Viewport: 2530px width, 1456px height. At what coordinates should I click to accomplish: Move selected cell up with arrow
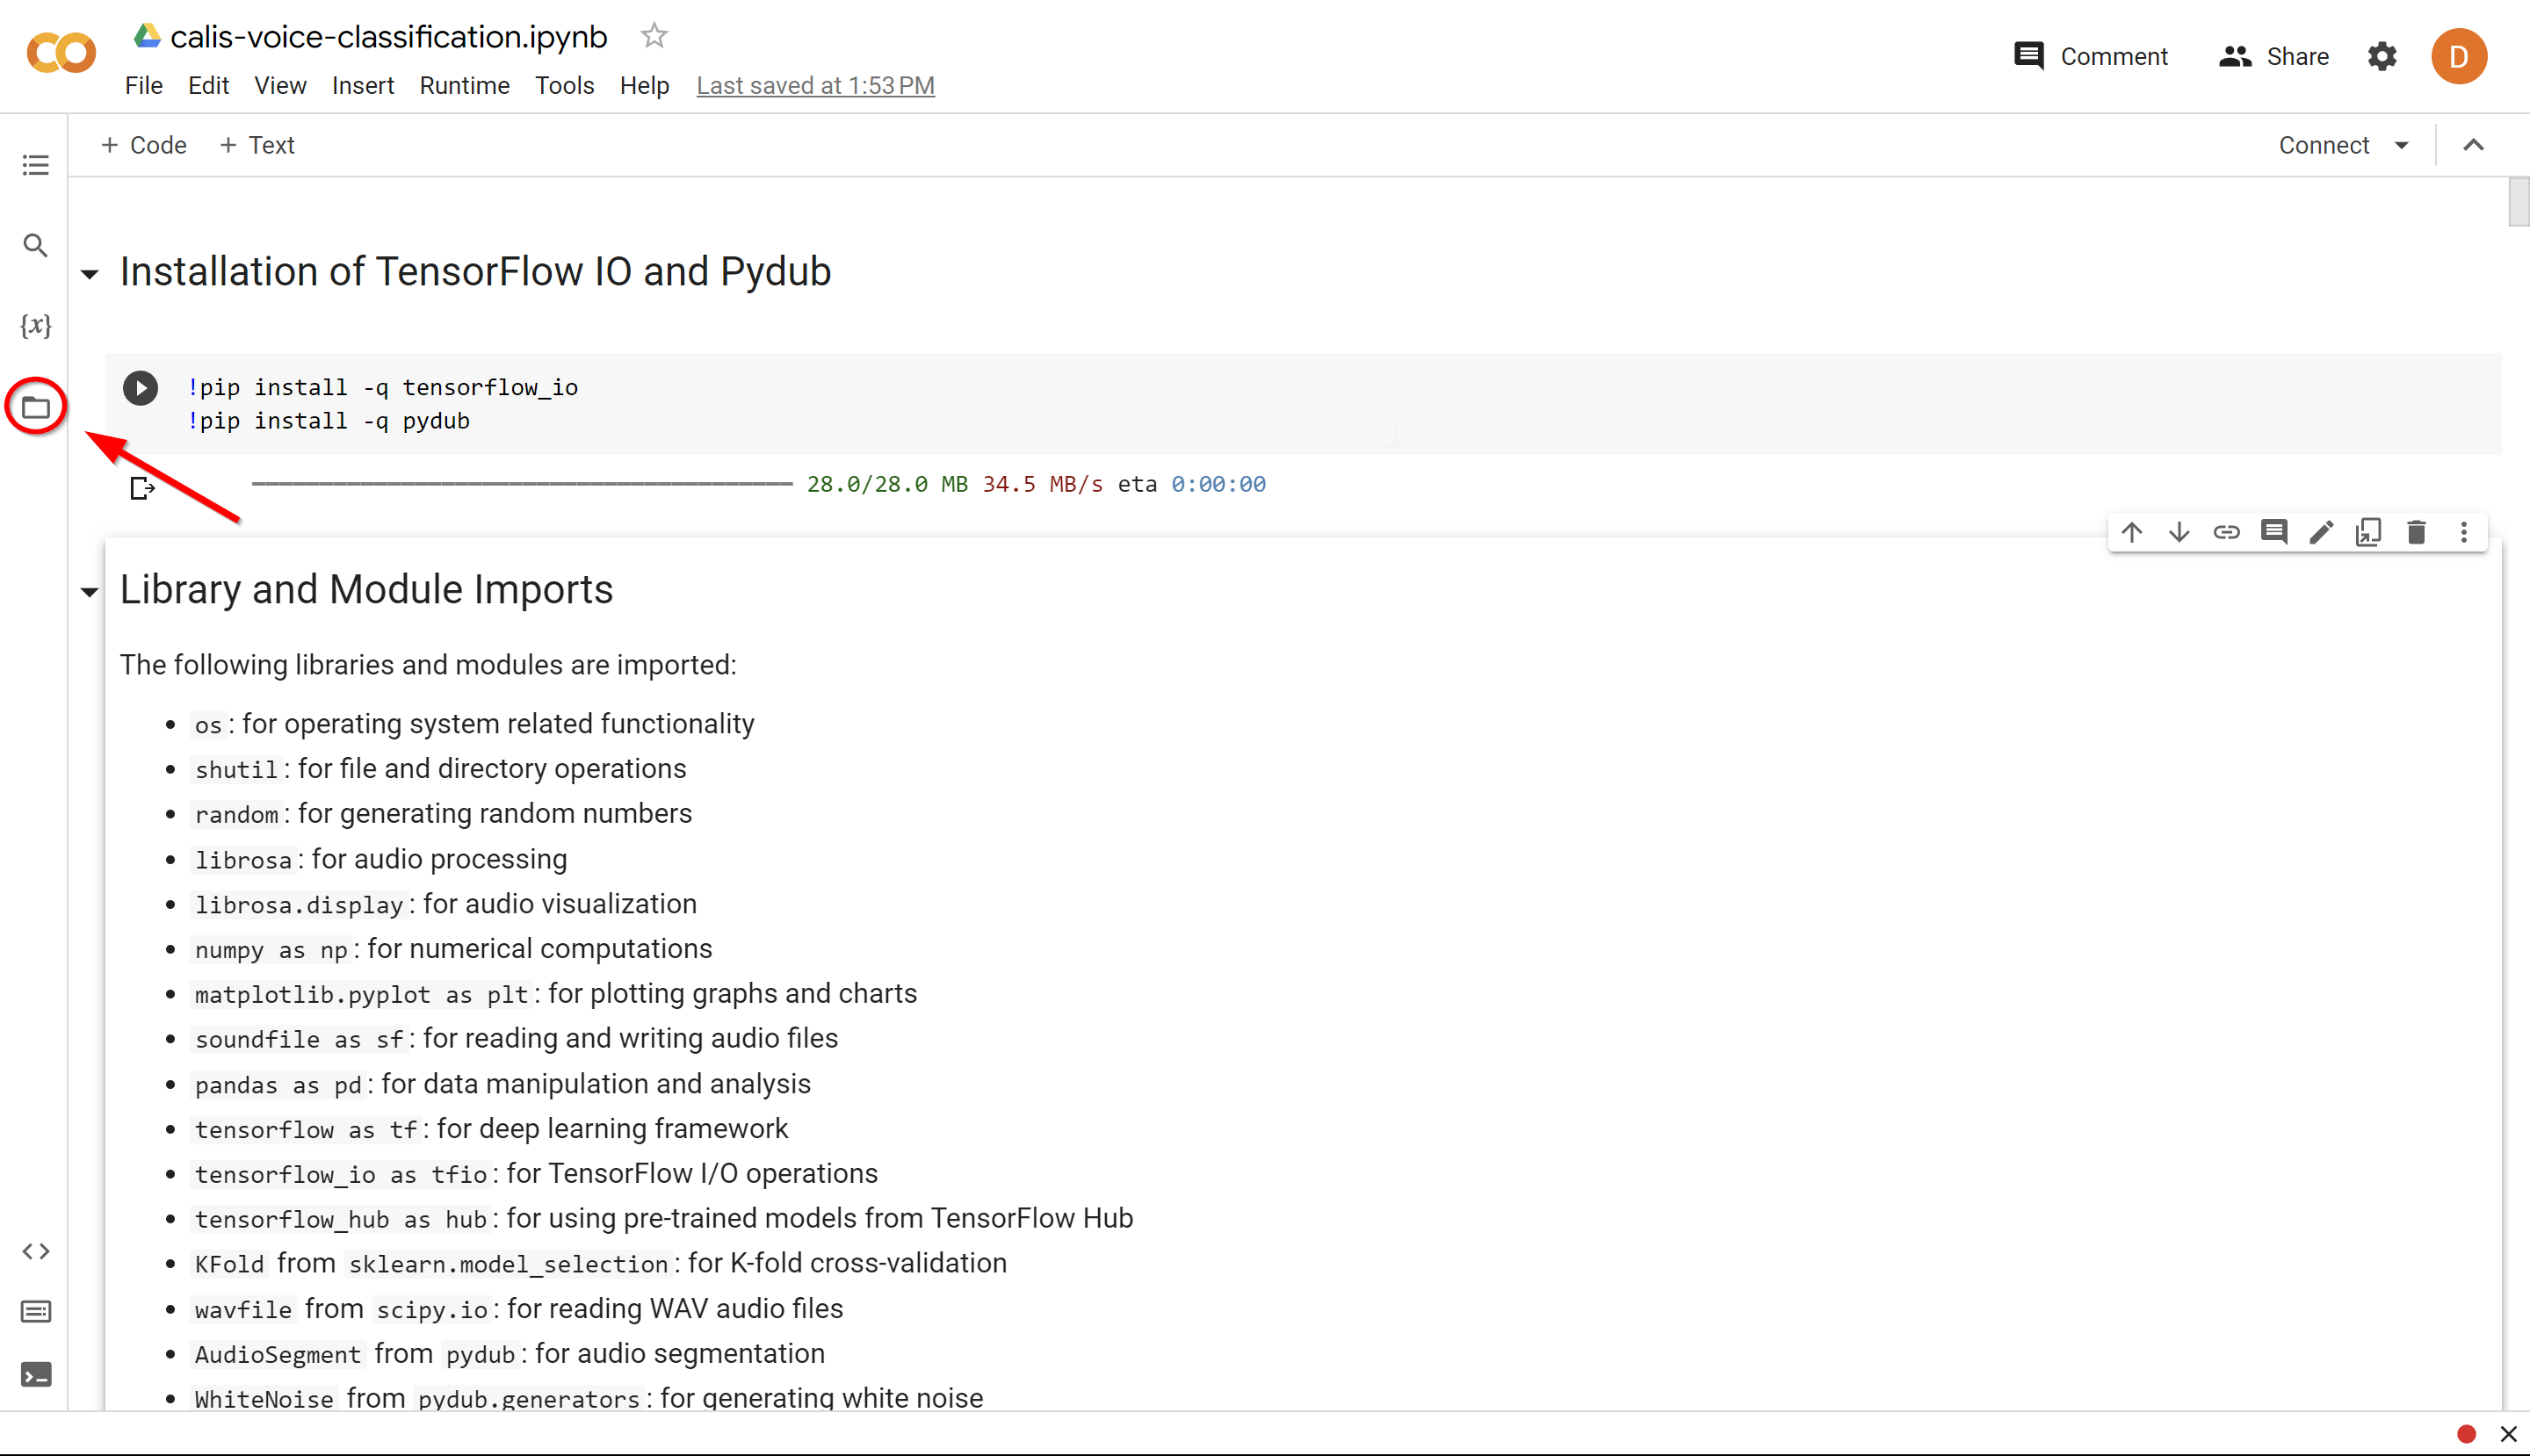[x=2132, y=532]
